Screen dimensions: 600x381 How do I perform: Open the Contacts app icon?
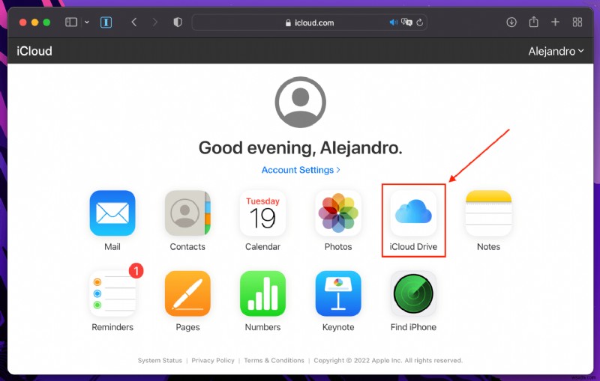coord(187,213)
